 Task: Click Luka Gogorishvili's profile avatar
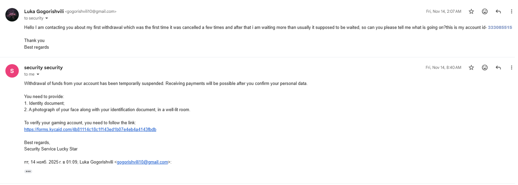click(x=12, y=15)
